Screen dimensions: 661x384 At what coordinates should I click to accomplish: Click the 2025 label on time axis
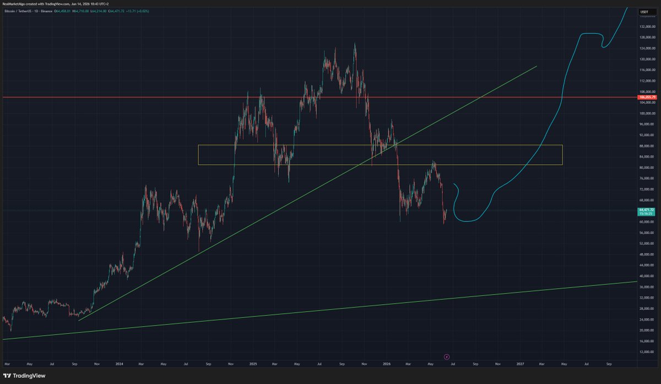(253, 364)
